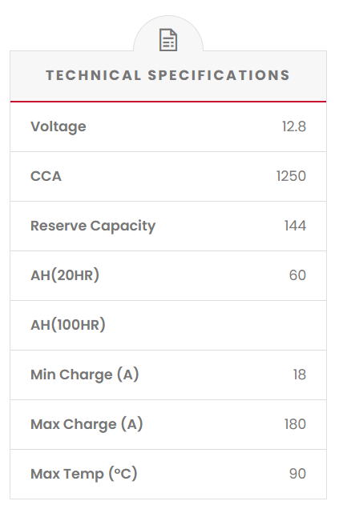Select the Max Charge (A) label
The width and height of the screenshot is (339, 509).
click(x=87, y=424)
